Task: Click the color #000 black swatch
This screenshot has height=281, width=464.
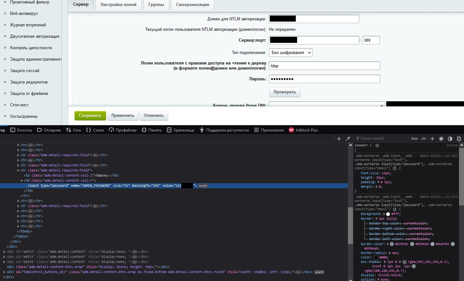Action: coord(376,258)
